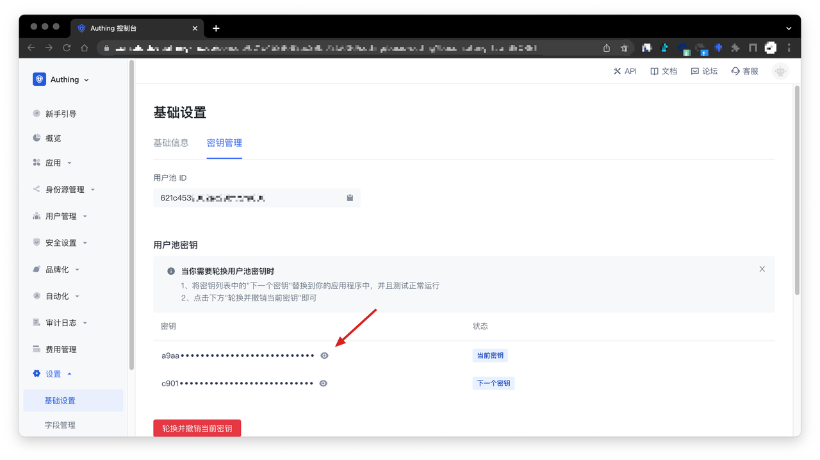820x460 pixels.
Task: Open the 论坛 forum icon
Action: tap(703, 71)
